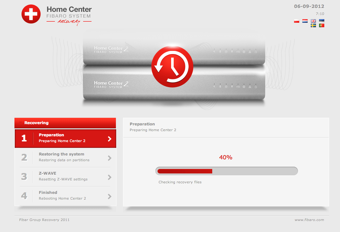Click Preparing Home Center 2 in right panel

153,130
